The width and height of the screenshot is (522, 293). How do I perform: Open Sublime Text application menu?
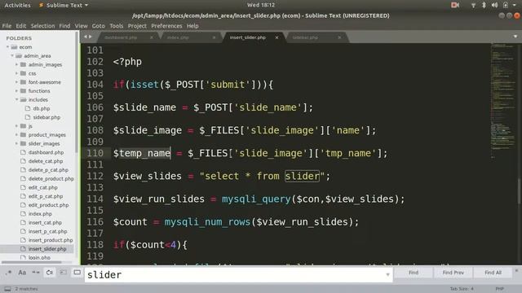(x=64, y=6)
